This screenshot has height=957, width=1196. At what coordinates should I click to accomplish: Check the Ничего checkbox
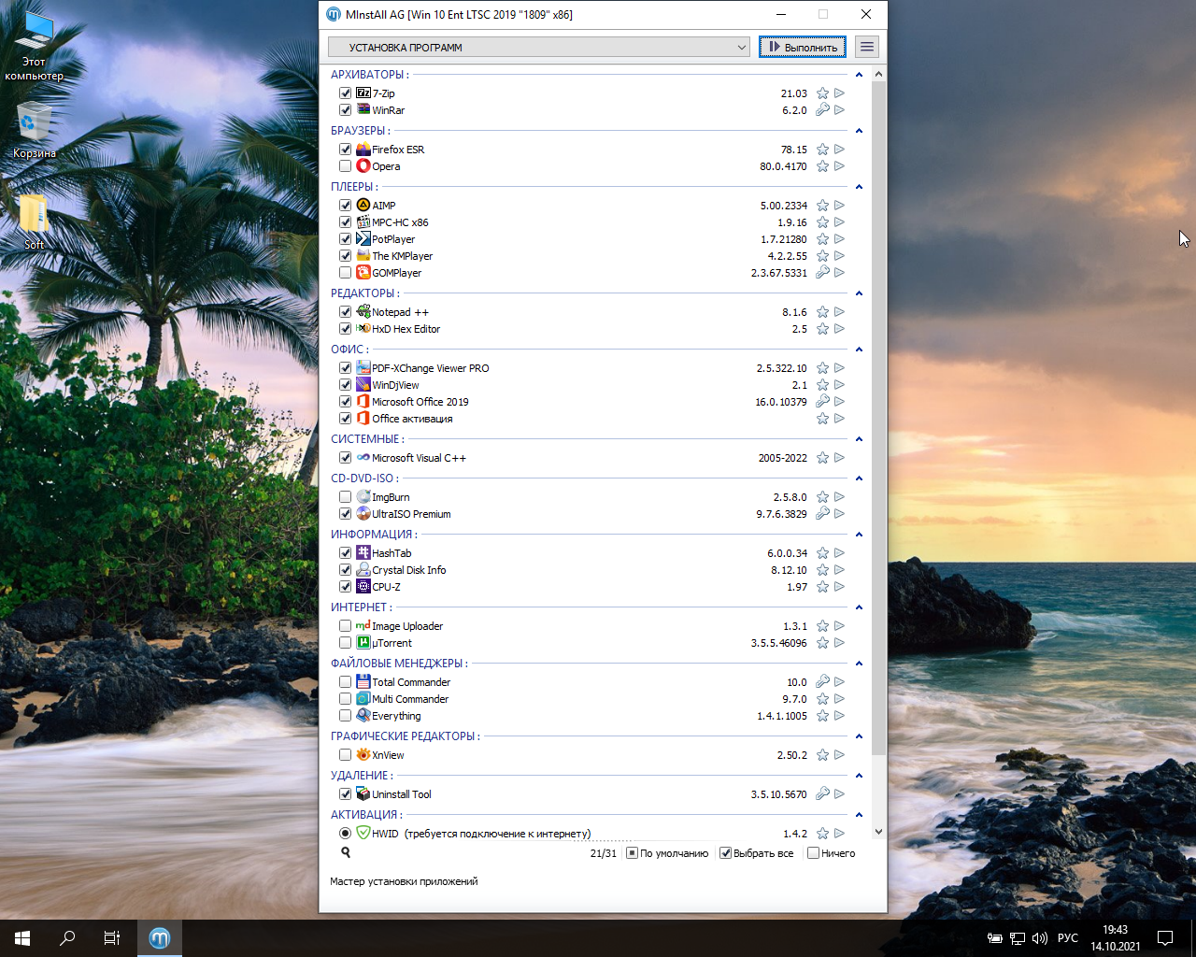813,853
